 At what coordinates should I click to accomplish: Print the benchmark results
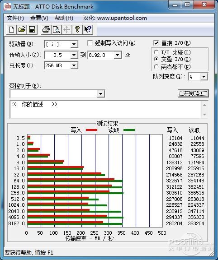tap(46, 30)
